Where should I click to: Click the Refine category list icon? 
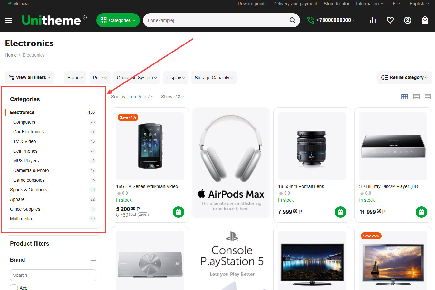coord(384,78)
